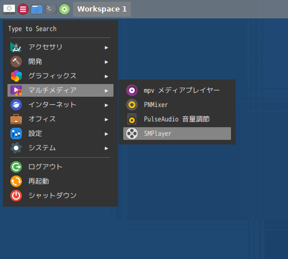This screenshot has height=259, width=288.
Task: Expand the 設定 submenu arrow
Action: click(x=106, y=134)
